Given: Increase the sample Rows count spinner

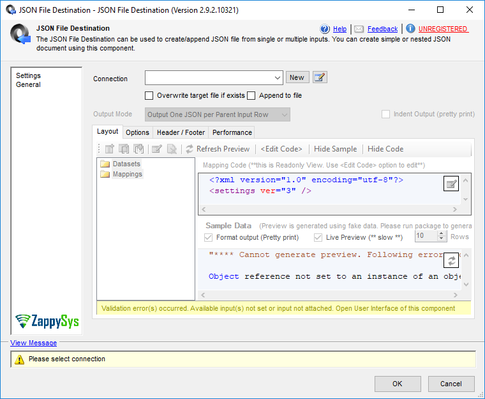Looking at the screenshot, I should (x=442, y=233).
